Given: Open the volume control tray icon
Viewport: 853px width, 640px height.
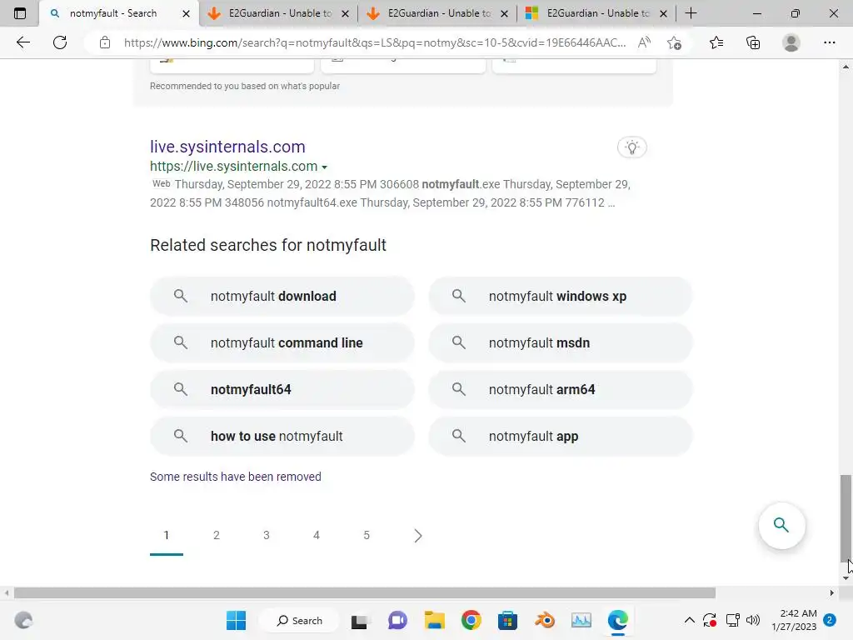Looking at the screenshot, I should pos(753,620).
